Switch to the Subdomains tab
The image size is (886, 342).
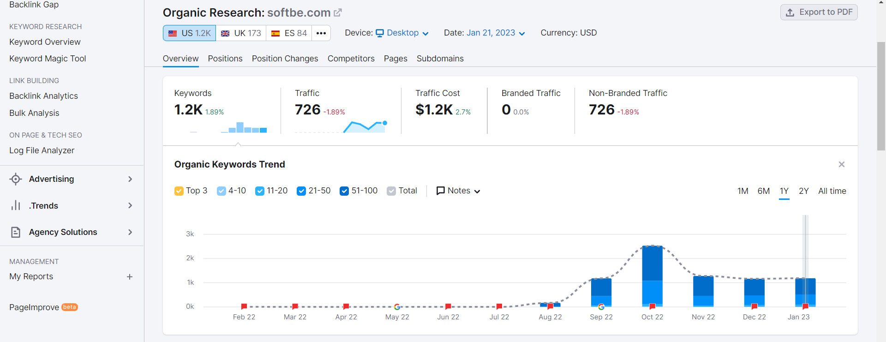tap(440, 59)
